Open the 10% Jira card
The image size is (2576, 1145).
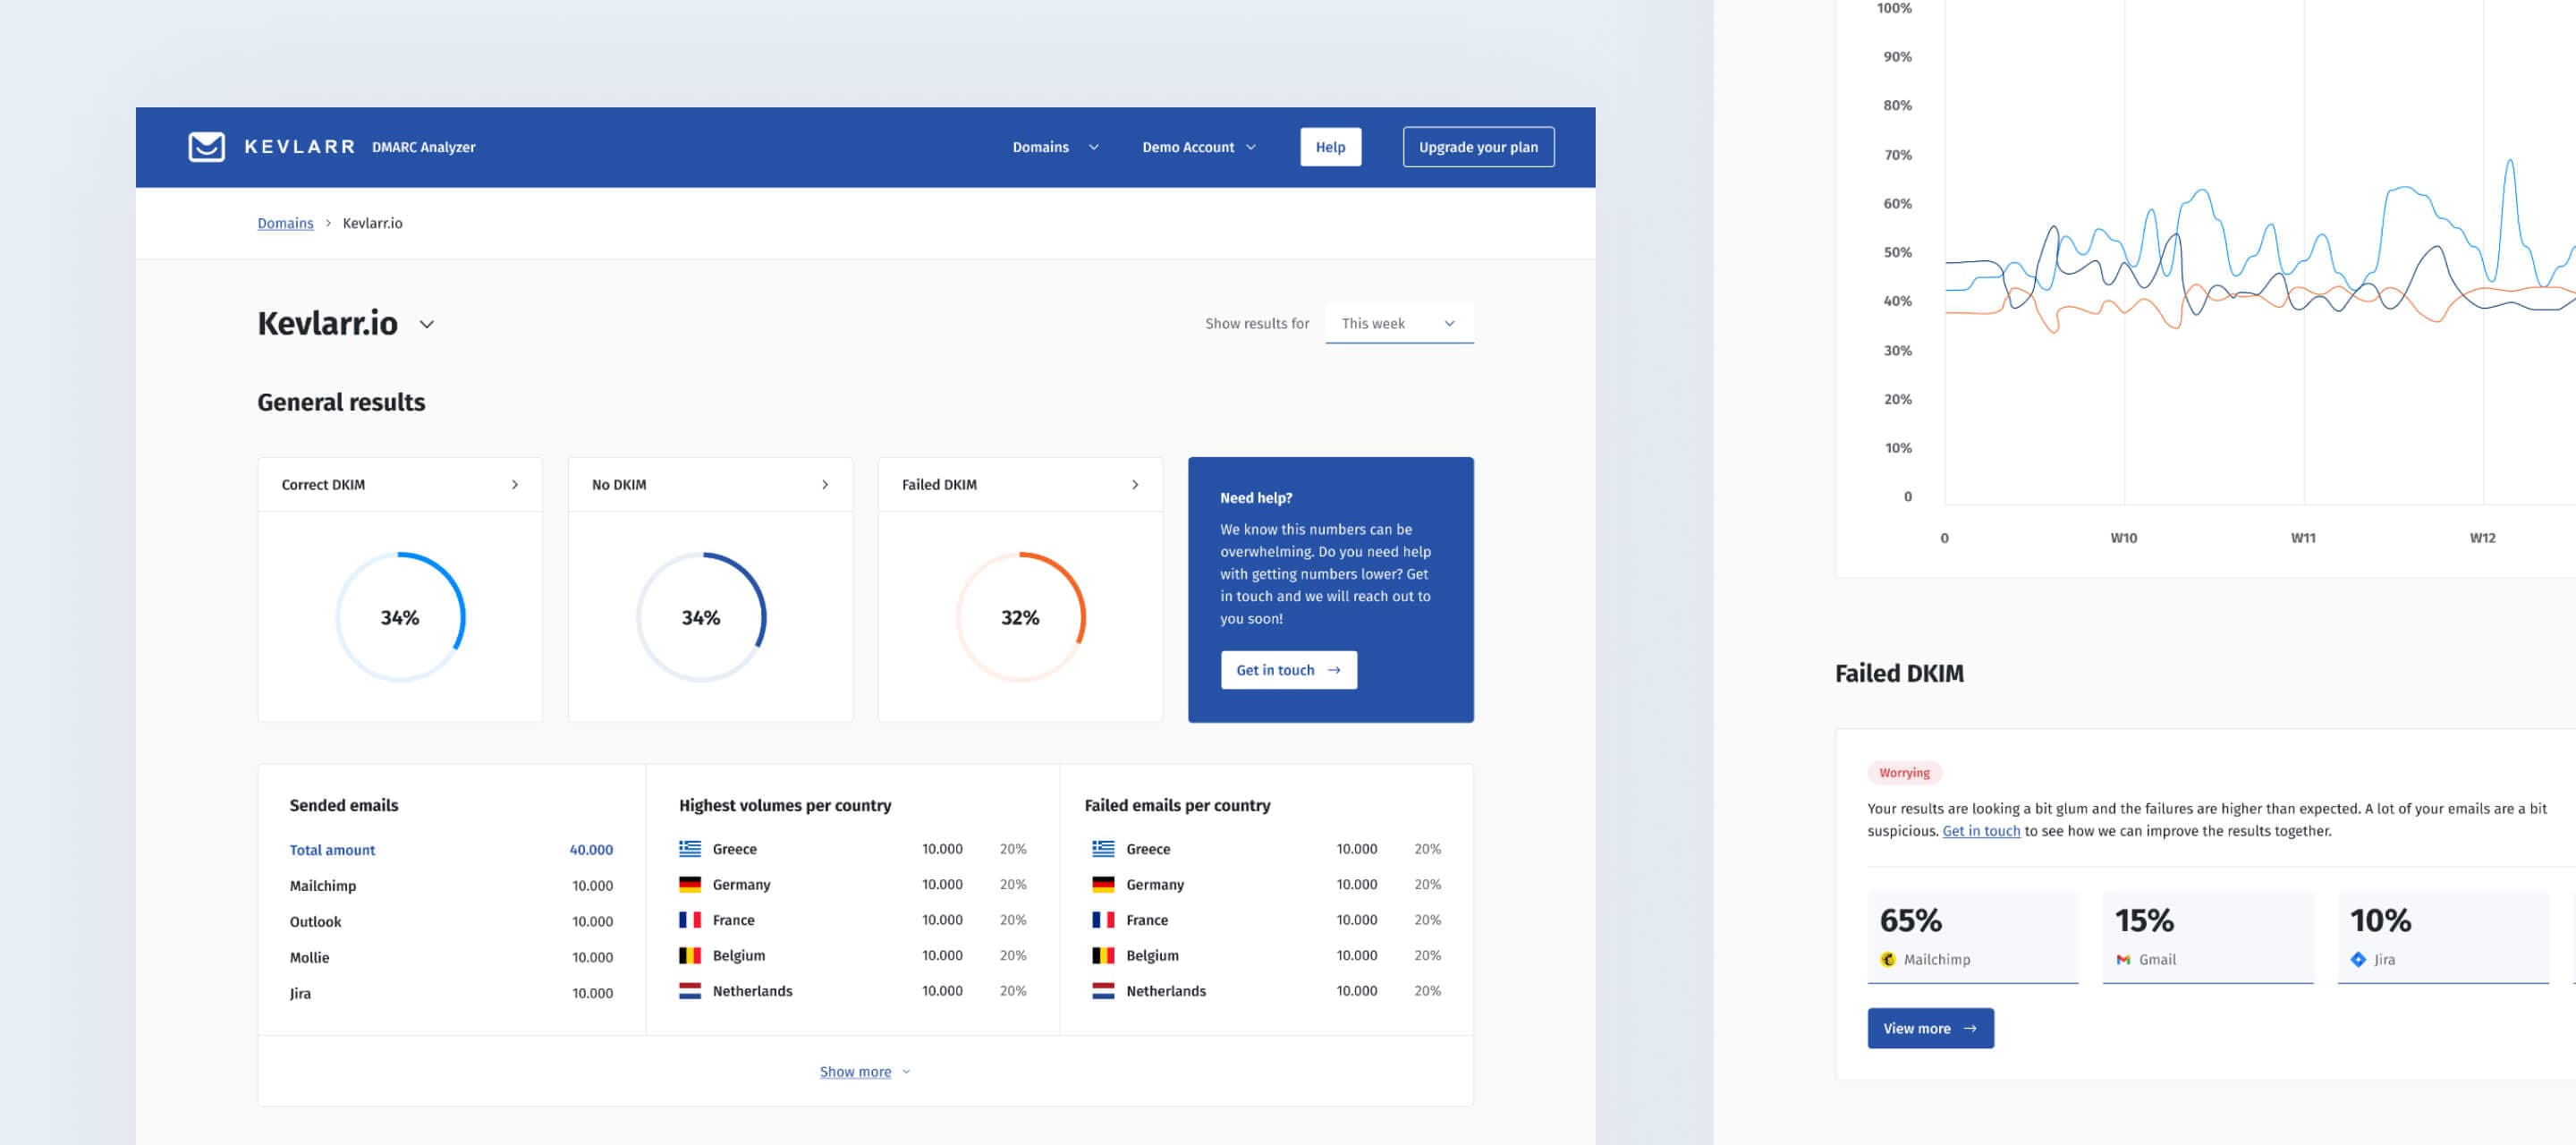[2443, 937]
